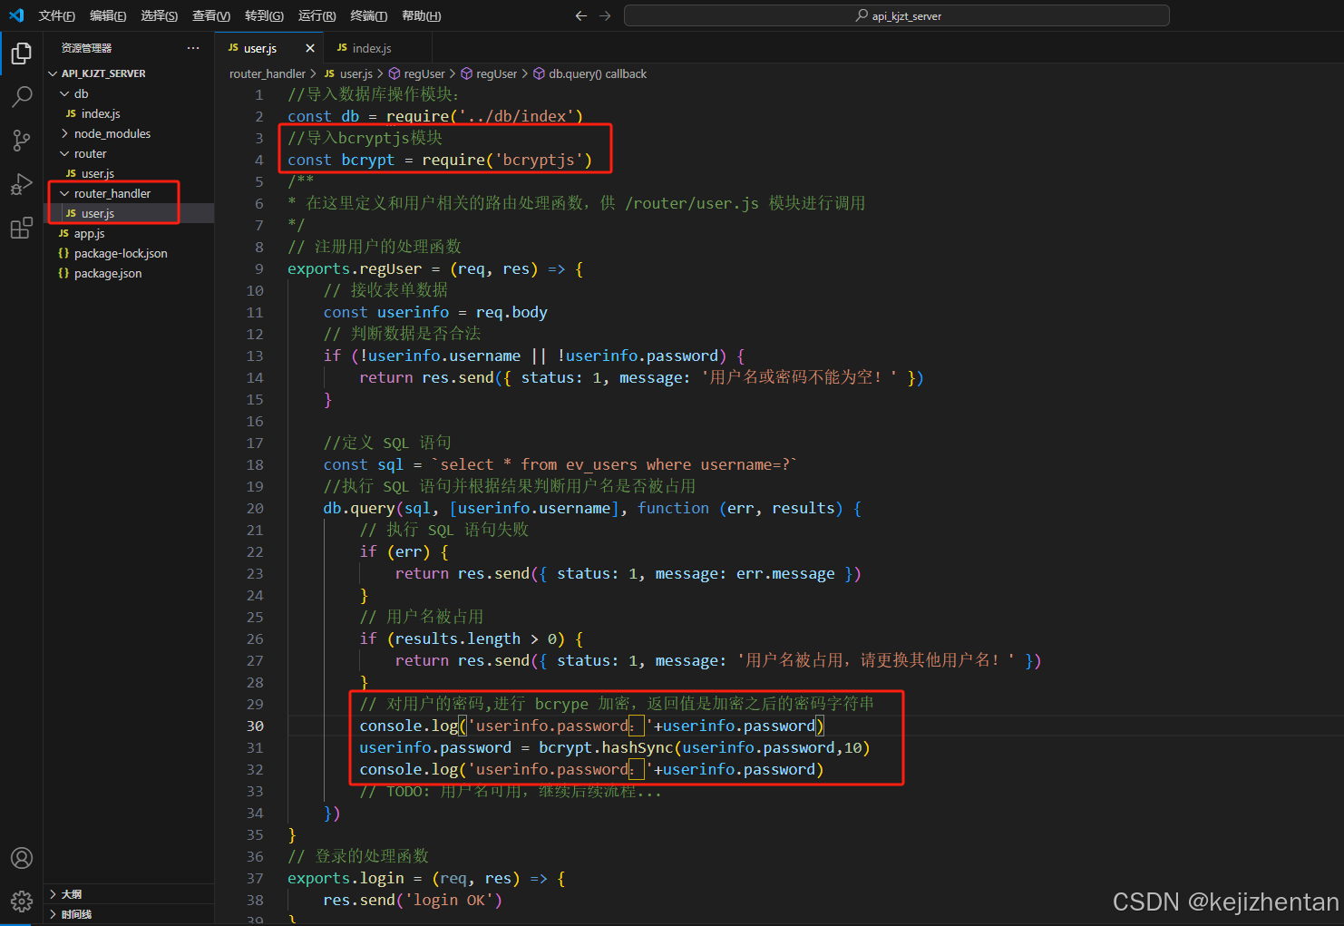Open the 转到(G) menu
Screen dimensions: 1344x926
tap(264, 15)
